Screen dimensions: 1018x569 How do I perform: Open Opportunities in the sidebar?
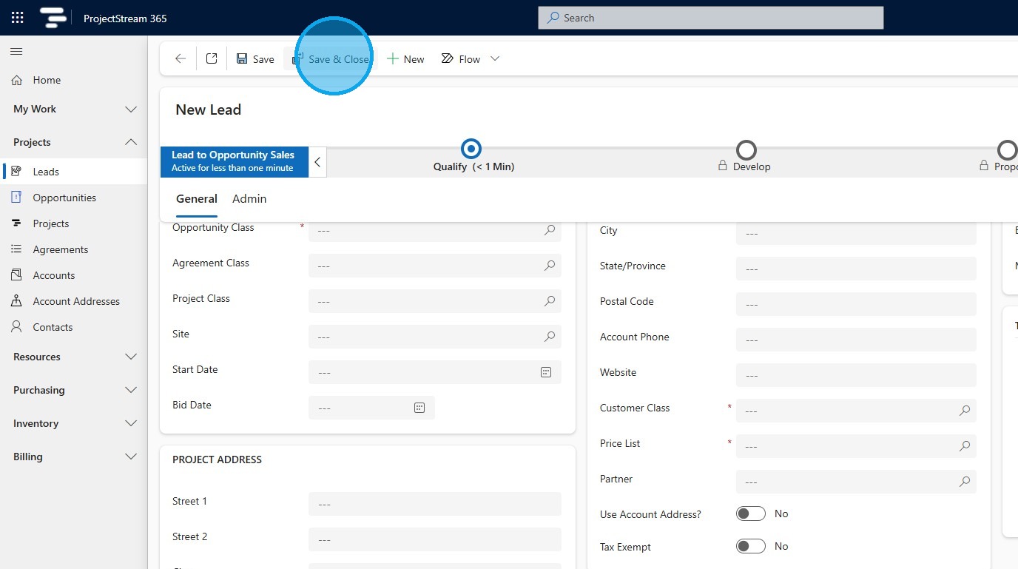click(64, 198)
